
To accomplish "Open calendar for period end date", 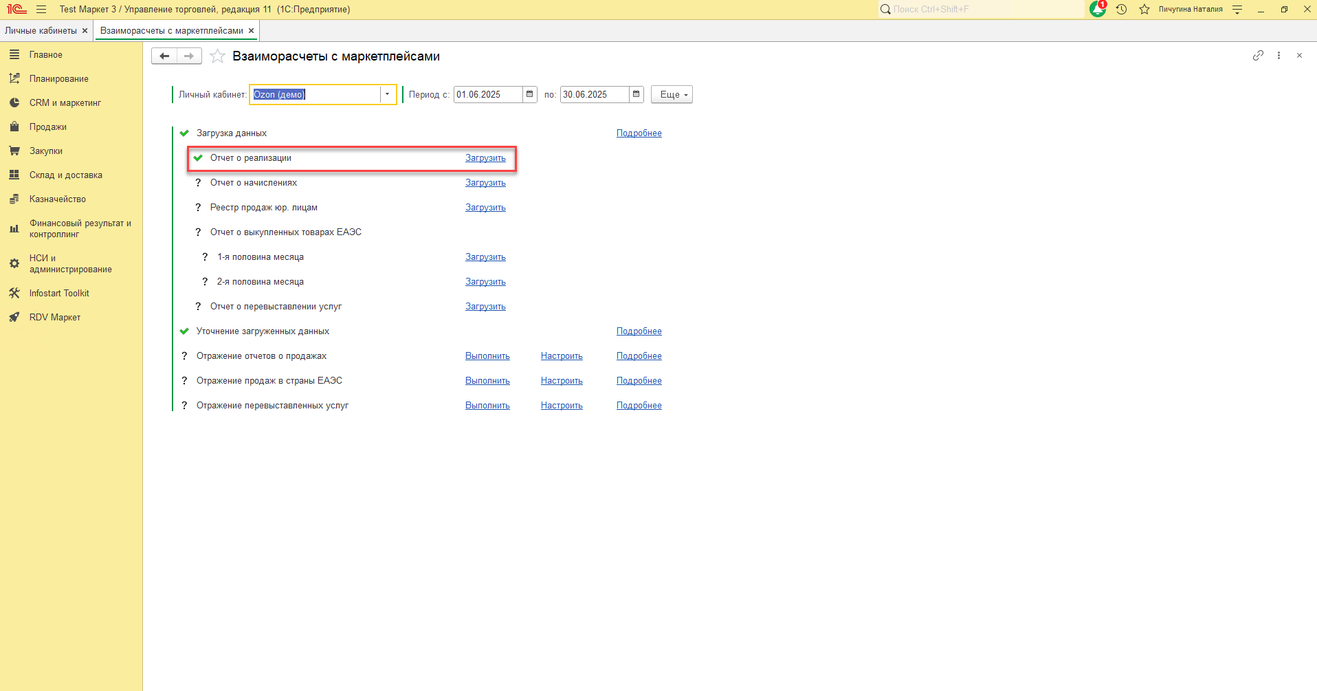I will tap(636, 94).
